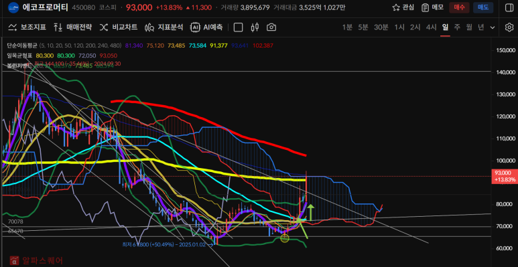Click moving average value 81,340
Viewport: 518px width, 267px height.
point(134,46)
